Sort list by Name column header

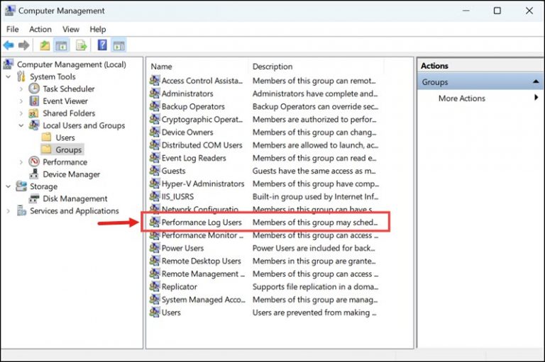[161, 67]
